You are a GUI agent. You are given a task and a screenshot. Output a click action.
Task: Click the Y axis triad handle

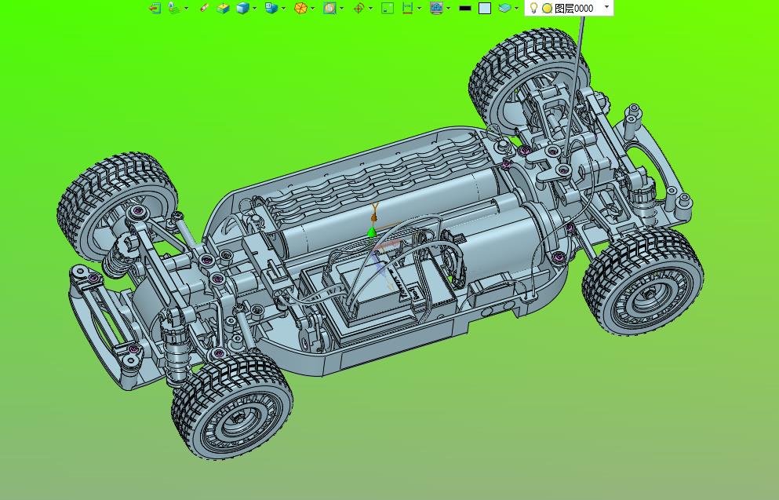[x=375, y=209]
